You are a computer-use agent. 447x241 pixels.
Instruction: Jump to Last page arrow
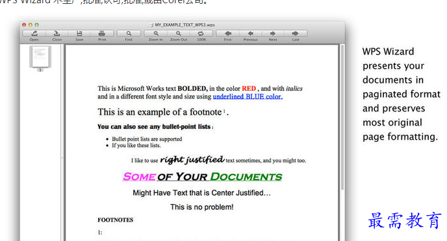296,34
